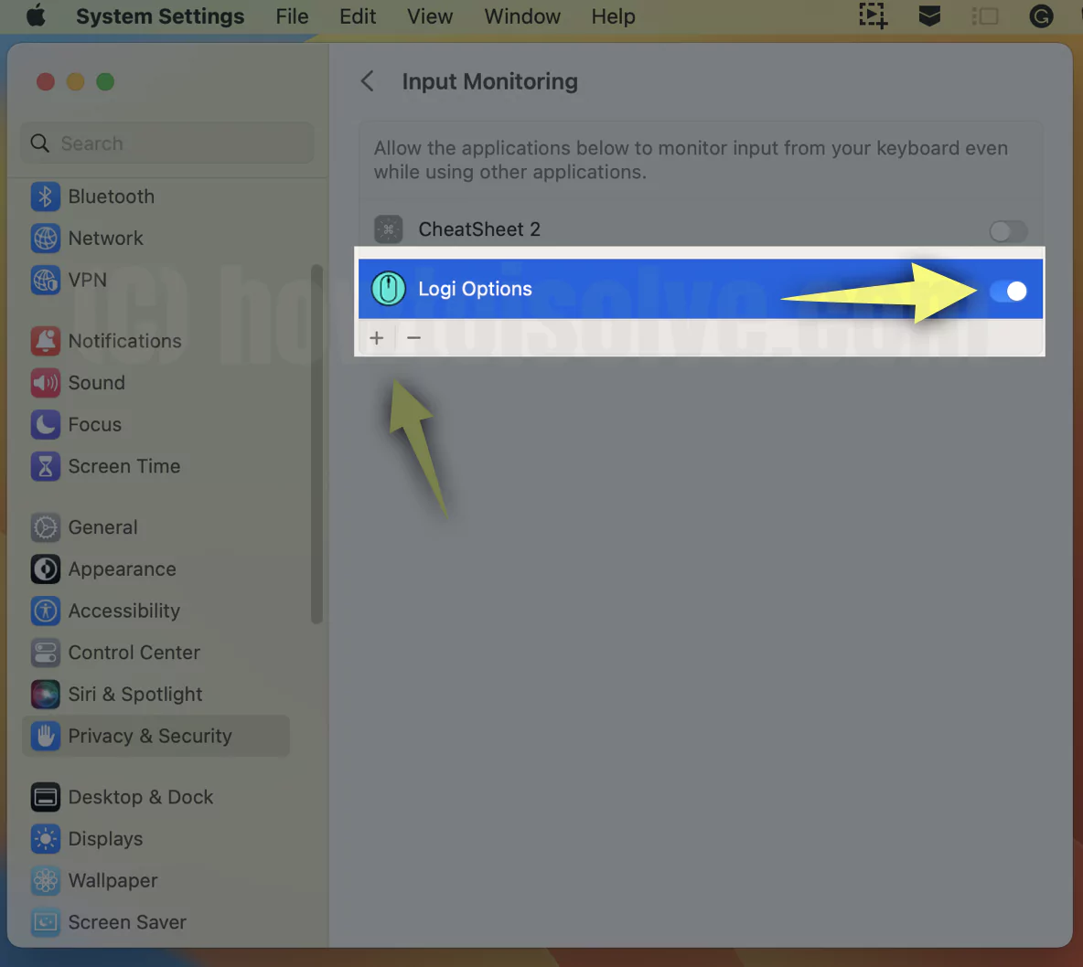This screenshot has height=967, width=1083.
Task: Click the Notifications bell icon
Action: click(46, 341)
